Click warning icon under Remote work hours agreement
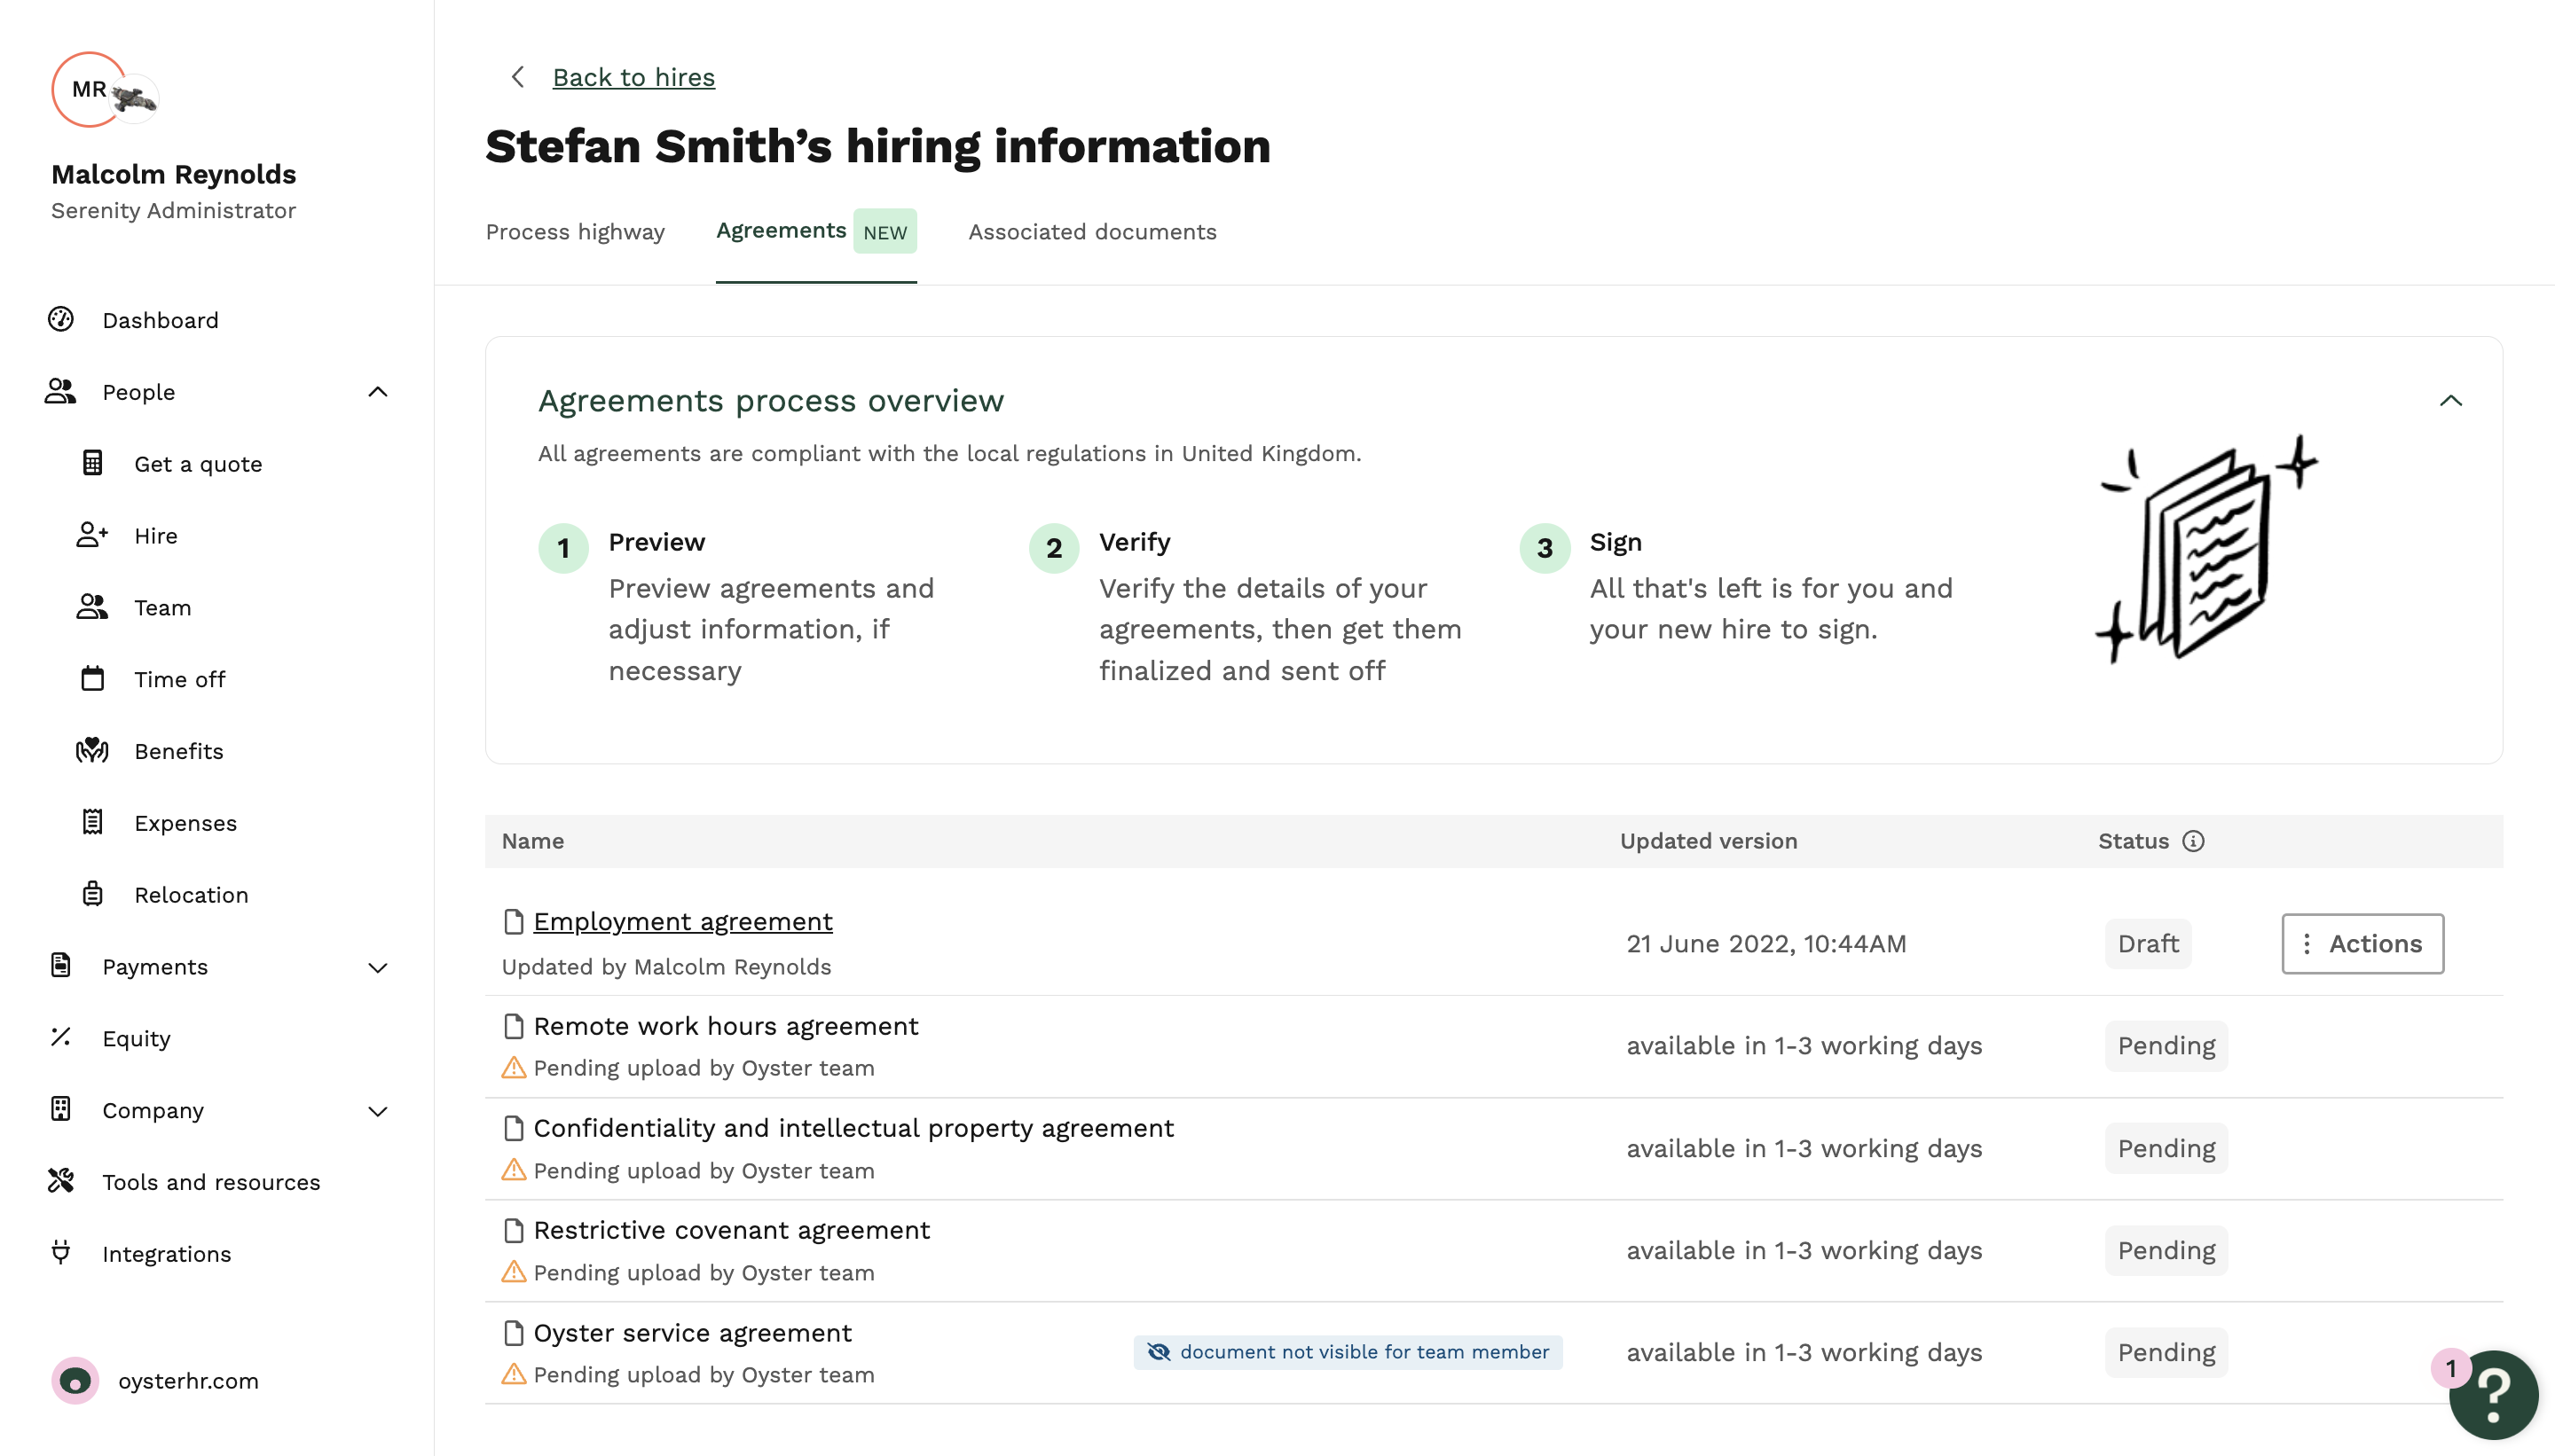2555x1456 pixels. 513,1068
